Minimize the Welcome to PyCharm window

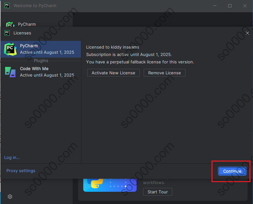click(215, 6)
